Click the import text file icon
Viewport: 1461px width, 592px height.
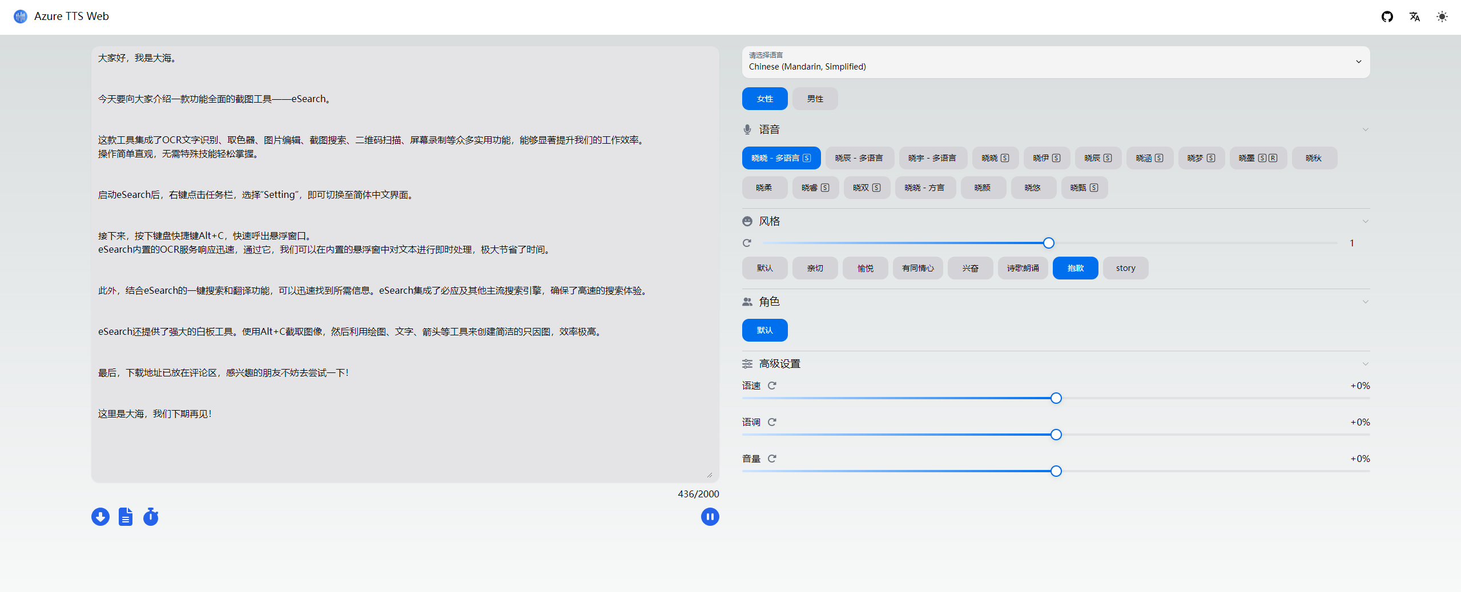point(126,517)
